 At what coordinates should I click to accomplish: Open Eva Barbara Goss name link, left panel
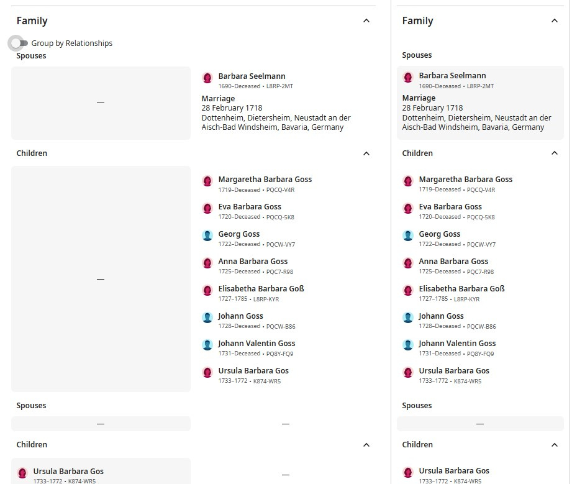coord(250,207)
